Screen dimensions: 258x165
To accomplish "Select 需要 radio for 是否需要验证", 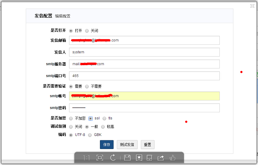I will coord(71,86).
